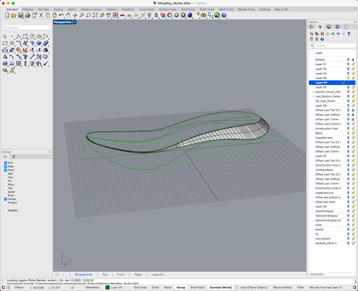This screenshot has height=291, width=358.
Task: Select the Box solid tool
Action: pyautogui.click(x=39, y=43)
